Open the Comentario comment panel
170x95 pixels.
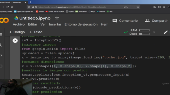(x=125, y=21)
